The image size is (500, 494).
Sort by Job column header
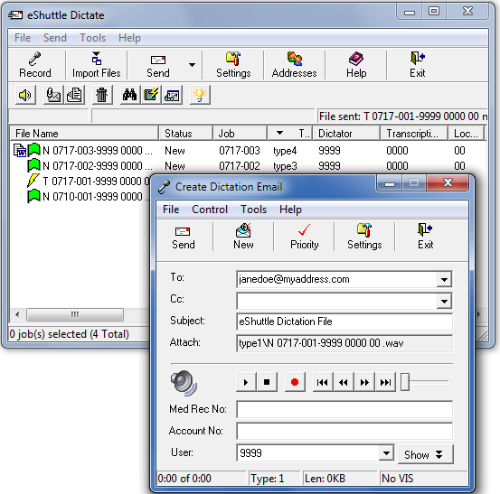[x=240, y=133]
